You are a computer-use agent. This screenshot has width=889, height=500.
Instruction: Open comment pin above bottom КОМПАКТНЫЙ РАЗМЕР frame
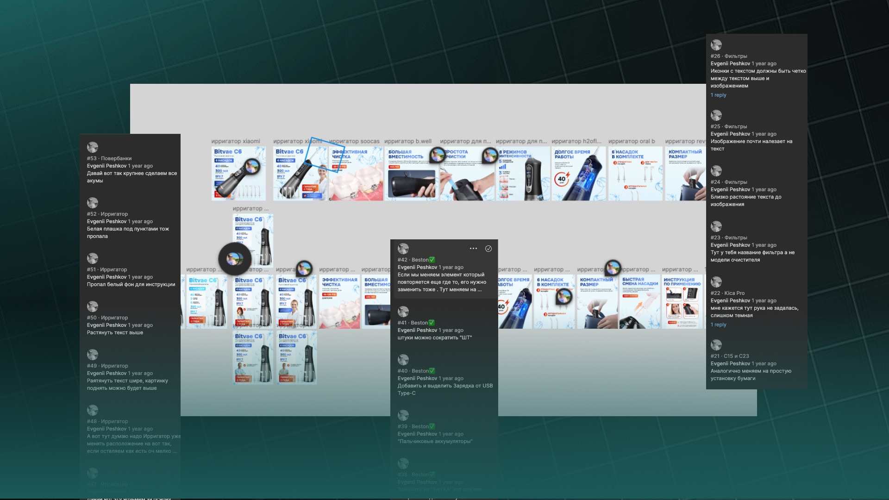point(613,267)
